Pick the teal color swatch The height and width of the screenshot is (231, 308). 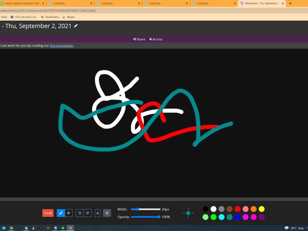[229, 217]
